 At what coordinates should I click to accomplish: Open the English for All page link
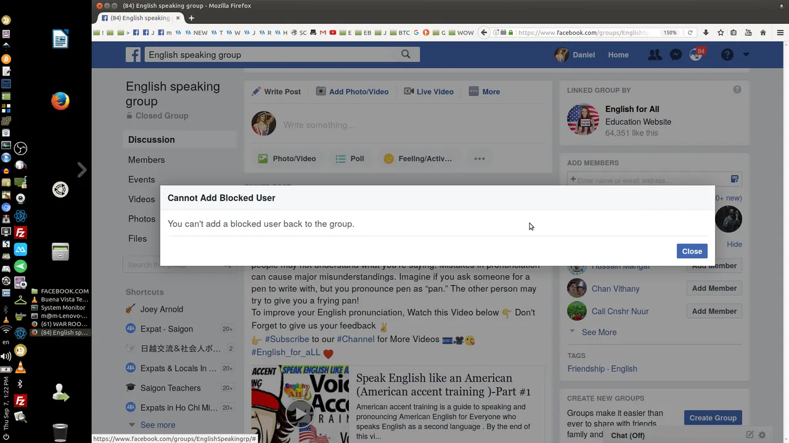tap(632, 110)
